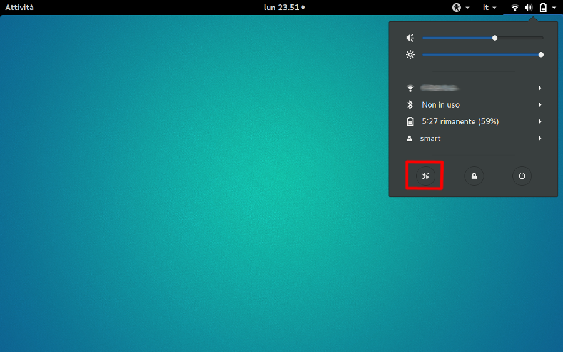Open the accessibility menu in top bar
The image size is (563, 352).
[460, 8]
